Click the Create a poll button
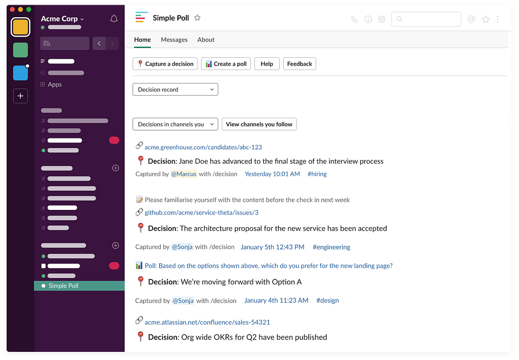This screenshot has height=360, width=519. coord(226,64)
